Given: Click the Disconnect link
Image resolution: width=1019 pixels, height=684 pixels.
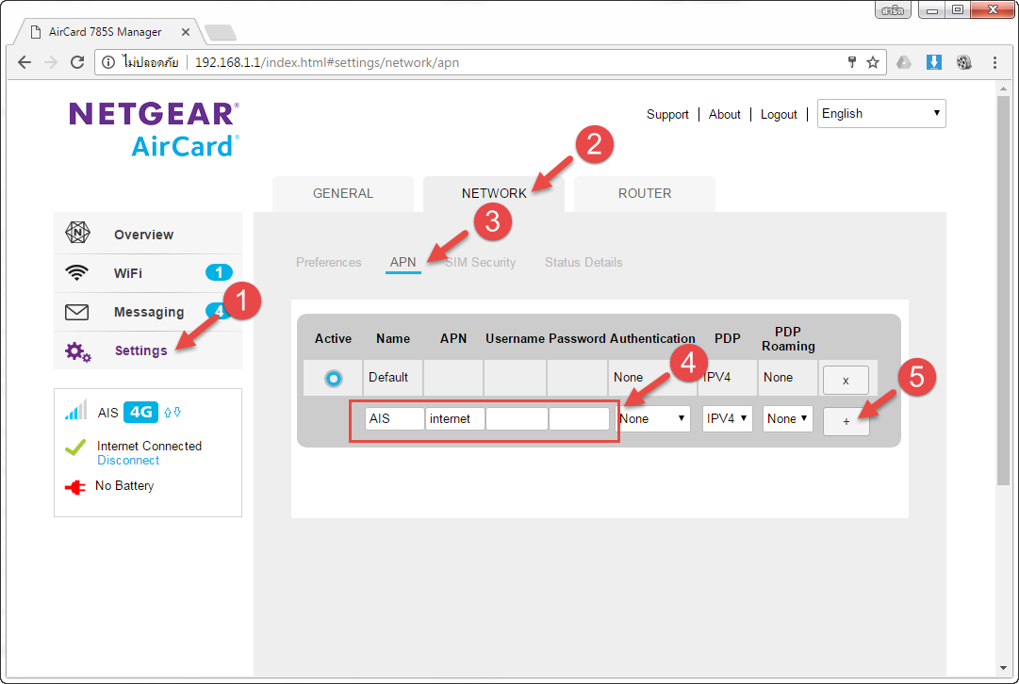Looking at the screenshot, I should point(128,461).
